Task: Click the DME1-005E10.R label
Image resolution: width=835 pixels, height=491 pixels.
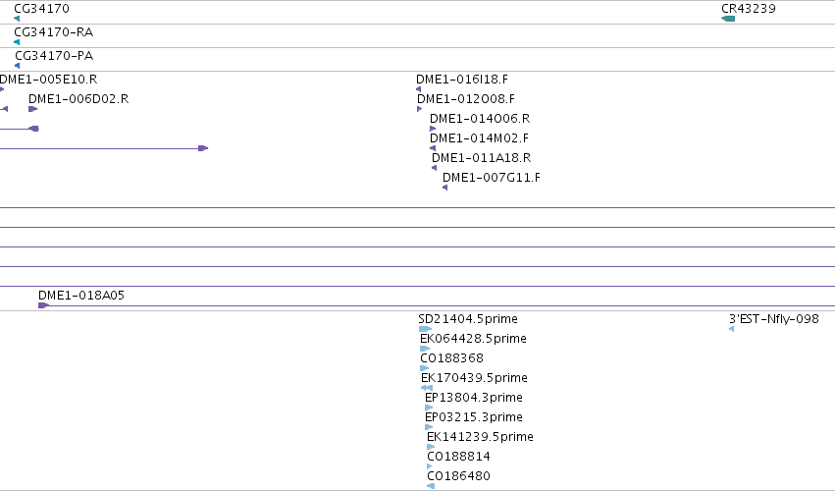Action: [x=48, y=80]
